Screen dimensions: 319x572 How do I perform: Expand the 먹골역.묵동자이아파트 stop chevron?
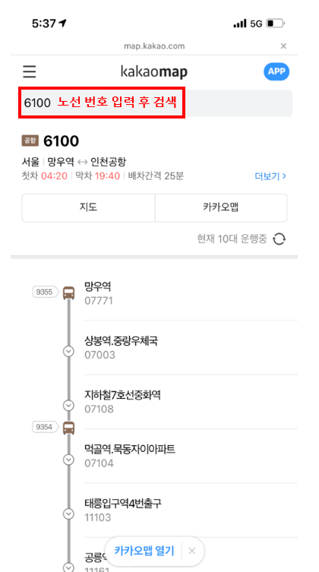click(68, 460)
